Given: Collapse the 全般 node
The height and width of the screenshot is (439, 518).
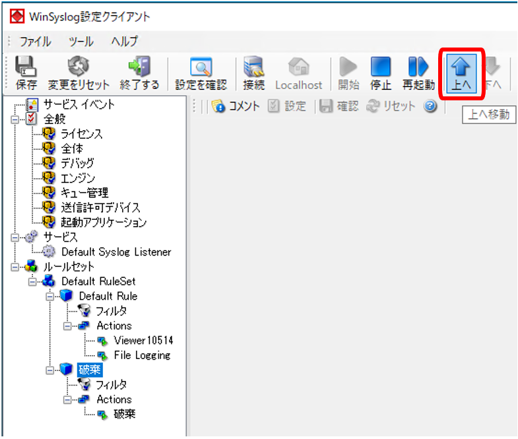Looking at the screenshot, I should click(15, 119).
